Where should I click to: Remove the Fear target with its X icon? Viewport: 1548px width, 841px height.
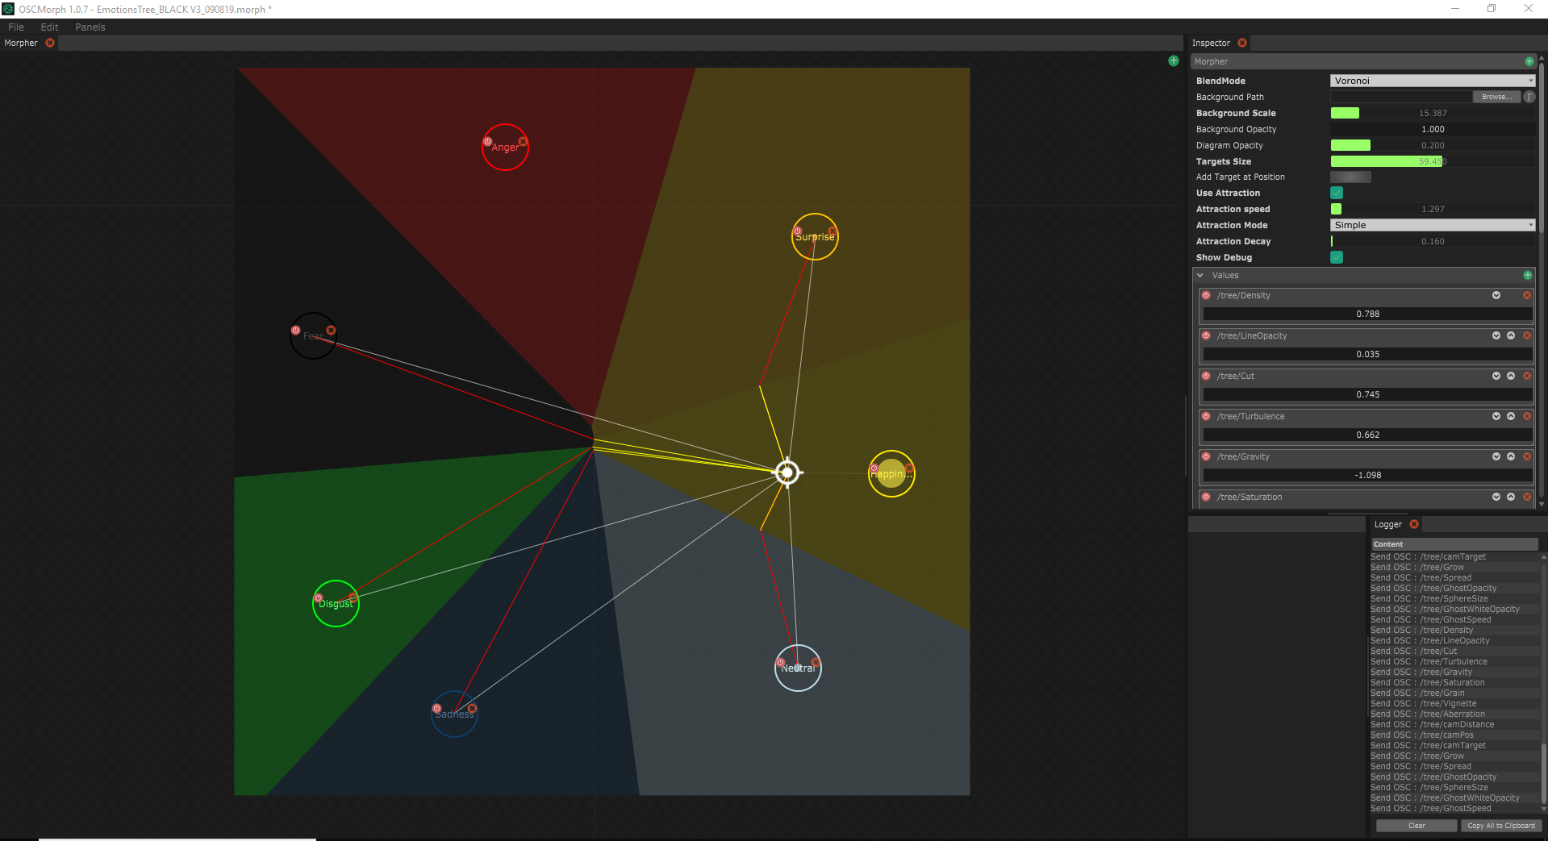331,330
